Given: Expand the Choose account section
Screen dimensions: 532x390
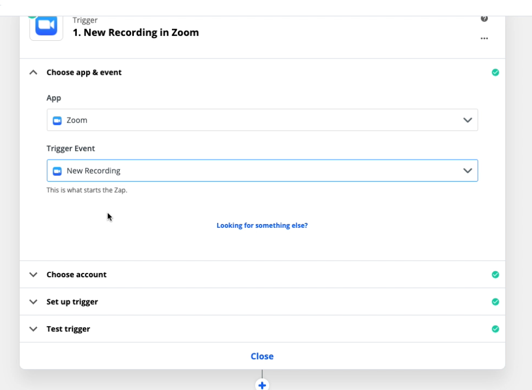Looking at the screenshot, I should pos(33,275).
